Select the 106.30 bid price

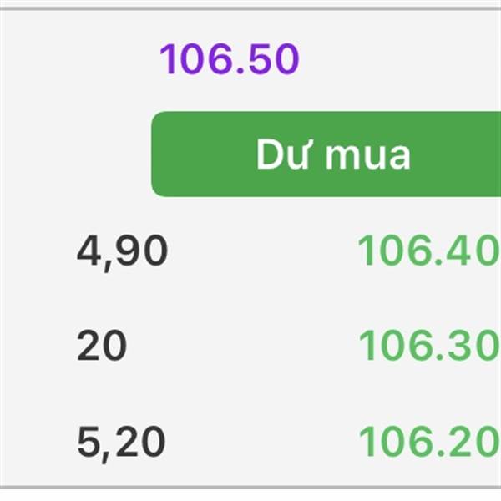428,346
